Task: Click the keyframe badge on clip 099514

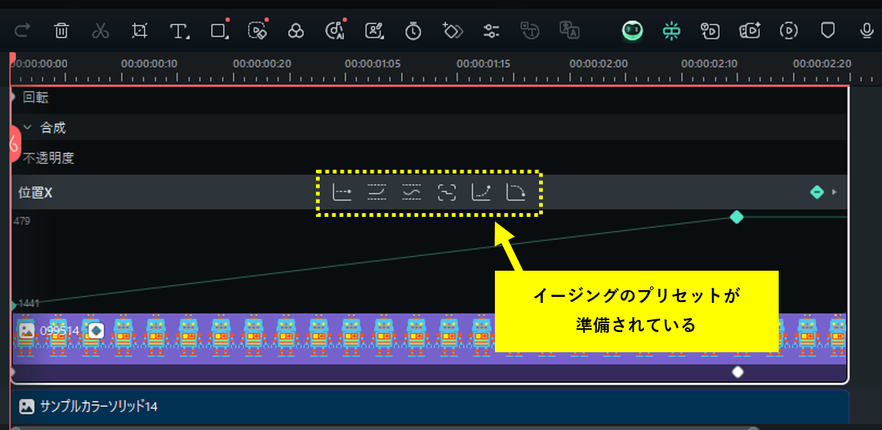Action: pos(96,331)
